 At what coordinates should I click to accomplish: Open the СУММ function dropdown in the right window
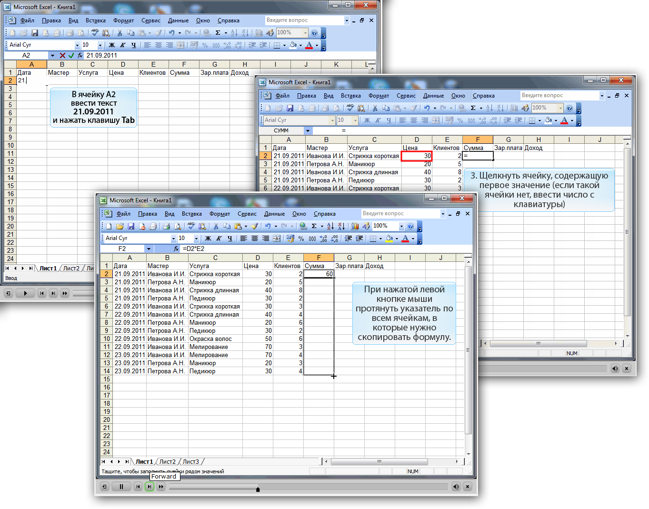point(308,130)
